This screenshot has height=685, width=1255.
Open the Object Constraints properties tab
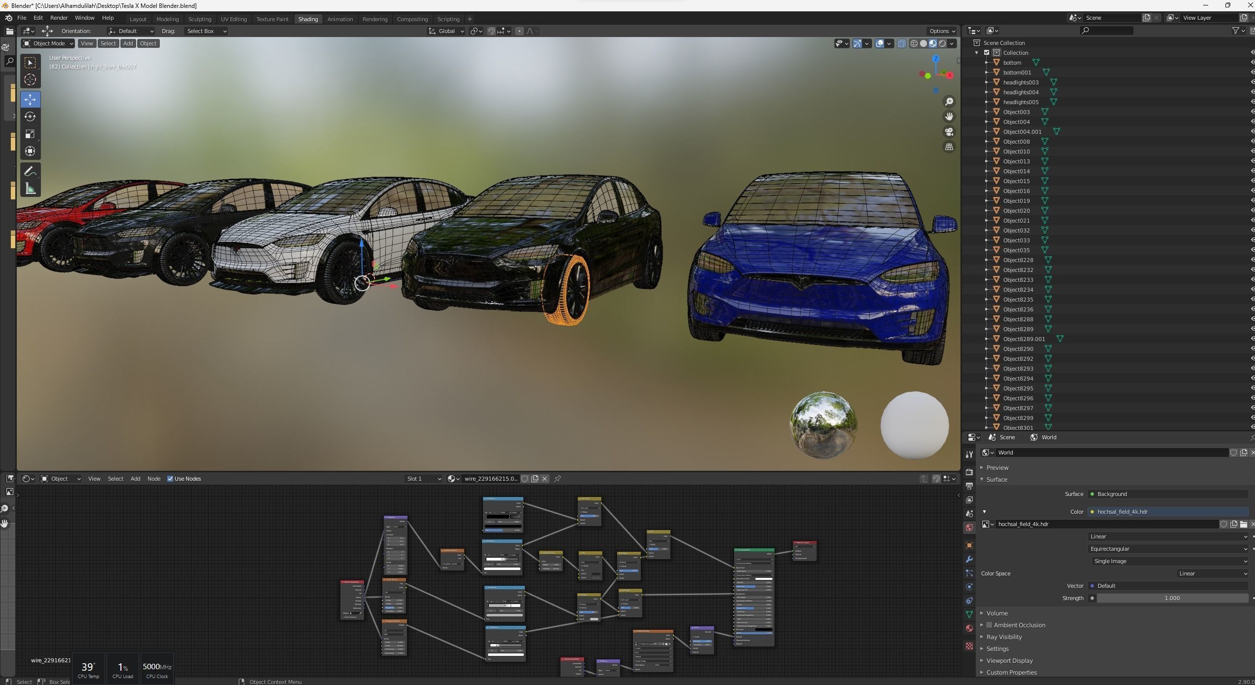click(x=969, y=601)
